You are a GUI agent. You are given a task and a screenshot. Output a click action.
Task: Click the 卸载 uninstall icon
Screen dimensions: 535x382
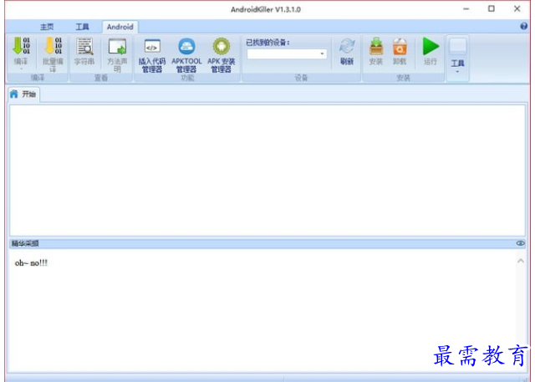point(400,47)
